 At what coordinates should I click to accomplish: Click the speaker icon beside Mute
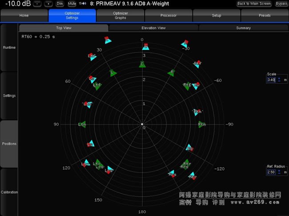[x=82, y=4]
